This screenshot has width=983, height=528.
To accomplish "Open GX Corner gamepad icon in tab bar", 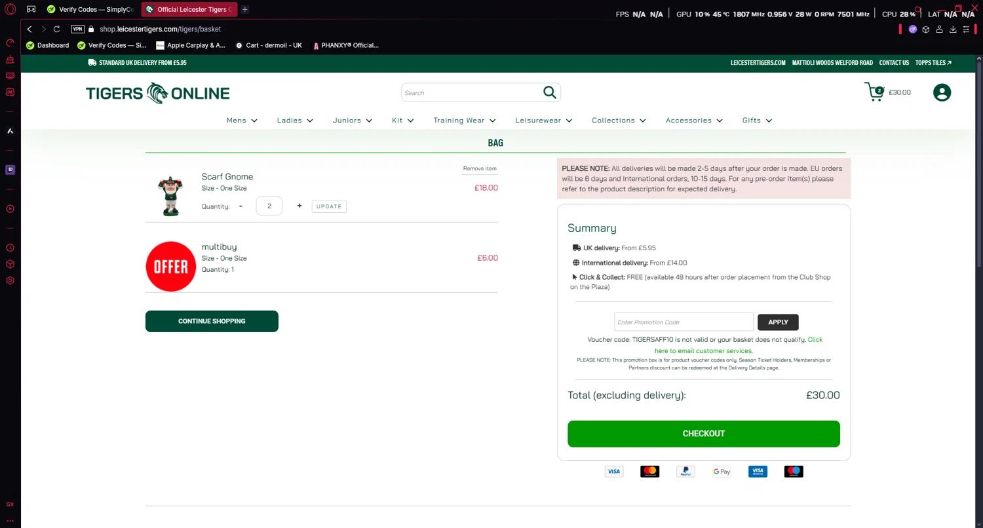I will tap(31, 9).
